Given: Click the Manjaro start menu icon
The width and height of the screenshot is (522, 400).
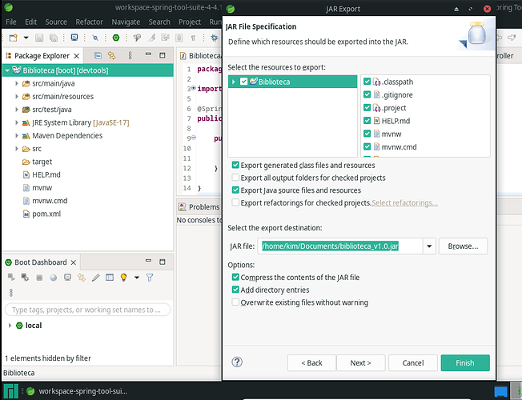Looking at the screenshot, I should click(10, 390).
